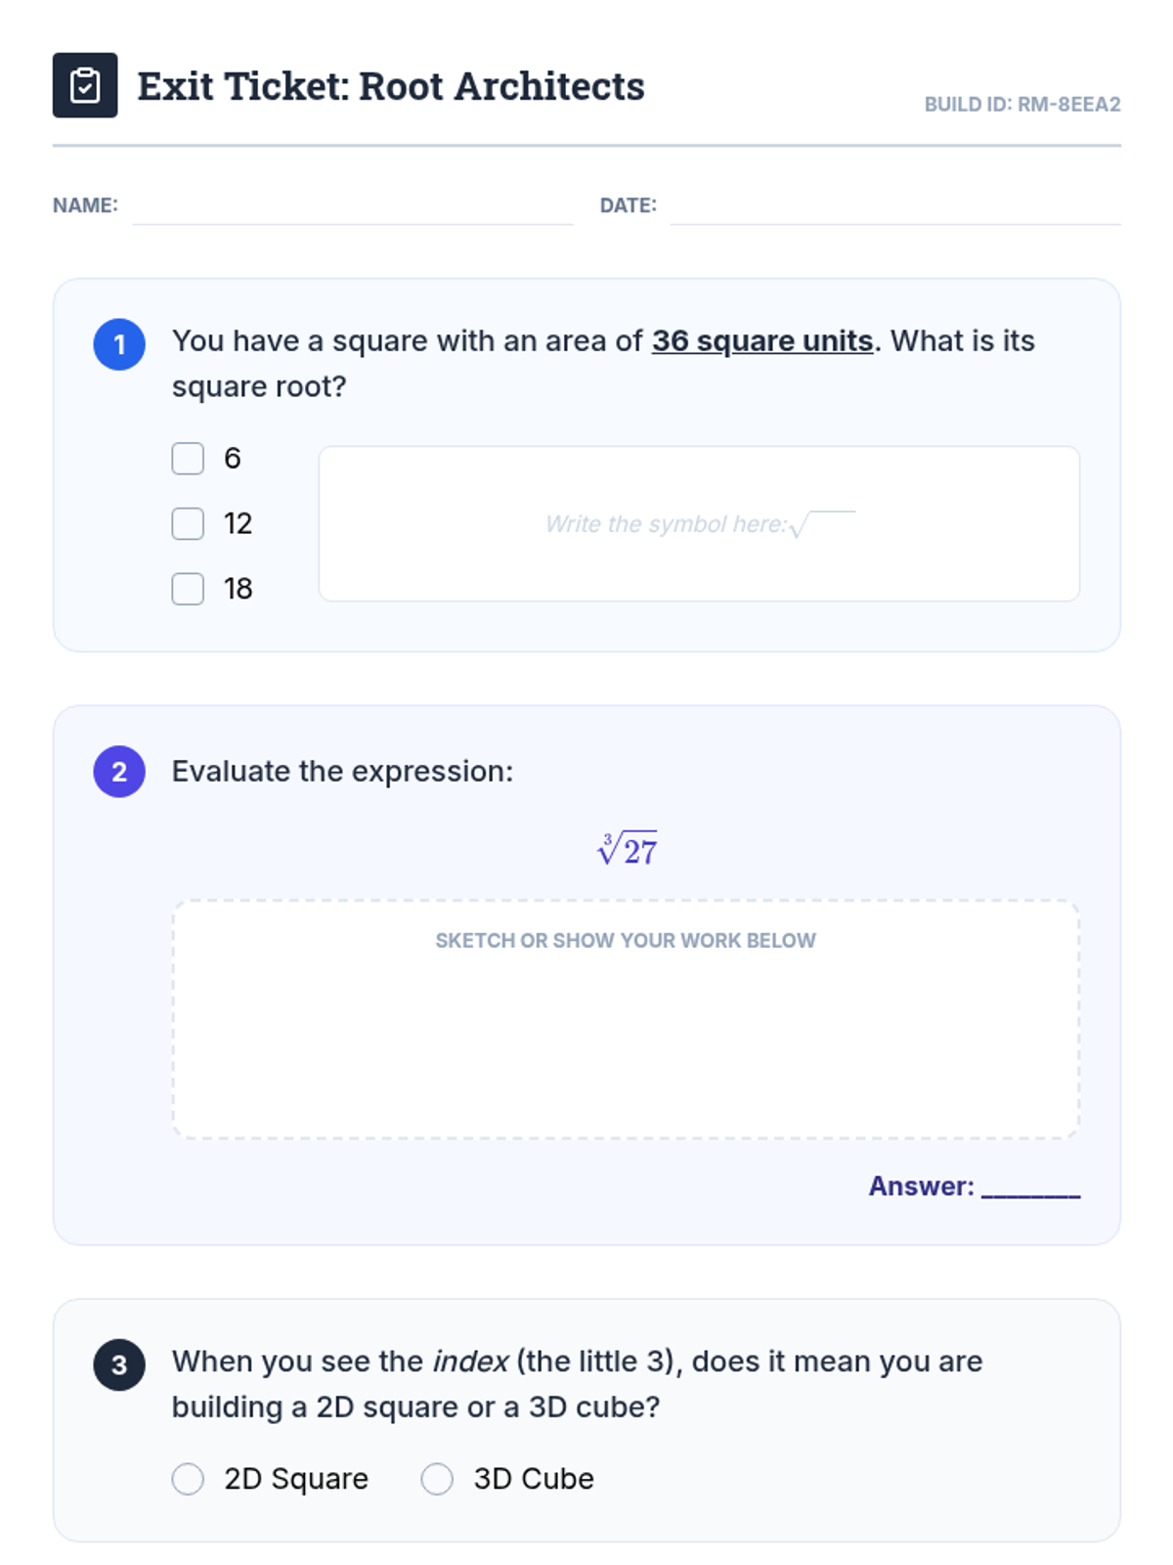Click the 'Exit Ticket: Root Architects' title

click(x=391, y=86)
